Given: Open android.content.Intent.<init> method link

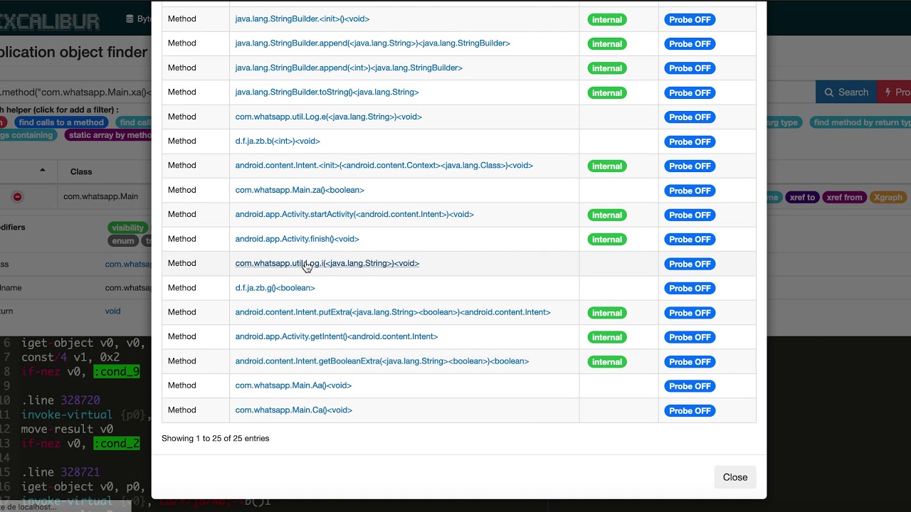Looking at the screenshot, I should point(384,166).
